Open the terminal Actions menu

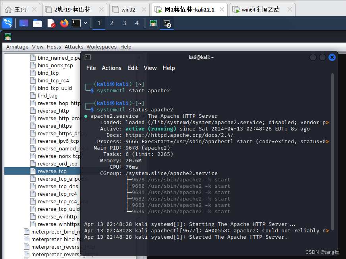(x=112, y=68)
